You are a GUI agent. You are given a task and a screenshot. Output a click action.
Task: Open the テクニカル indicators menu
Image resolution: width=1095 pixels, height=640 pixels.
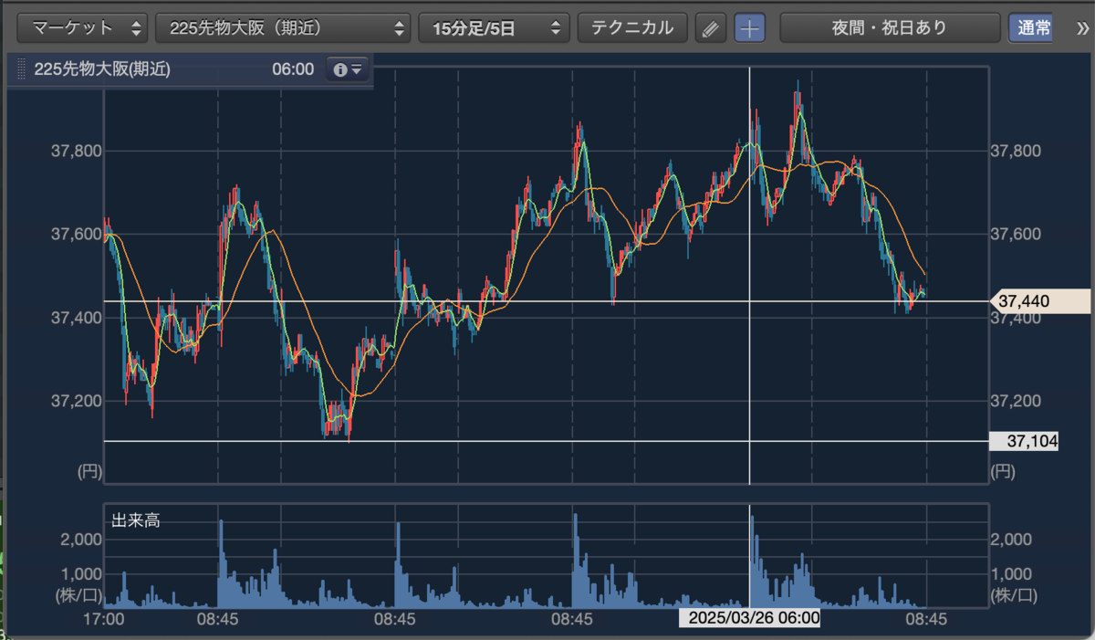point(632,28)
